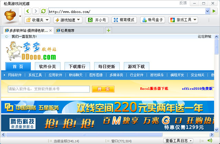The height and width of the screenshot is (144, 220).
Task: Open the 行业软件 category
Action: [136, 75]
